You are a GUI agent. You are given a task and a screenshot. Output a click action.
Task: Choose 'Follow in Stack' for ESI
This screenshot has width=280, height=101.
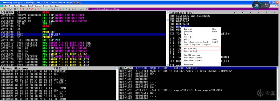201,51
